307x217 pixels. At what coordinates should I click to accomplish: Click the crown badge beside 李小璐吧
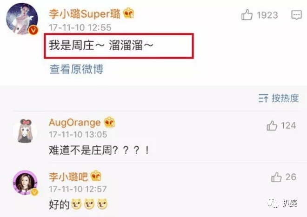tap(96, 176)
